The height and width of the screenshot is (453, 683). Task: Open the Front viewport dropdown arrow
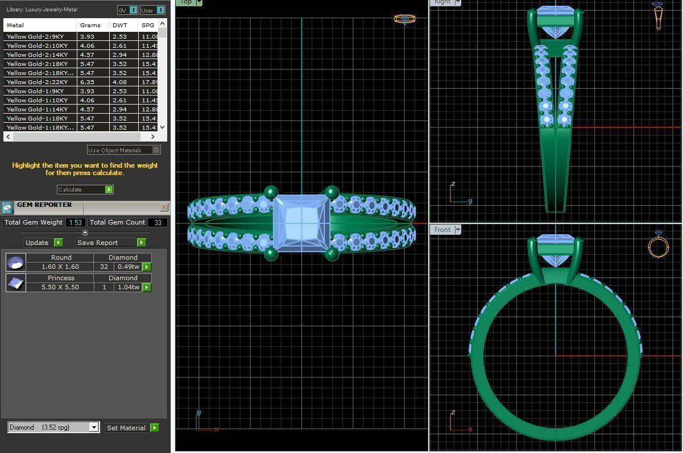tap(458, 230)
